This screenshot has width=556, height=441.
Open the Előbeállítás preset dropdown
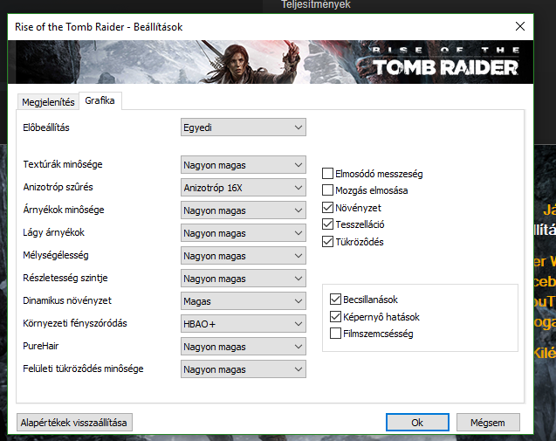click(x=244, y=127)
